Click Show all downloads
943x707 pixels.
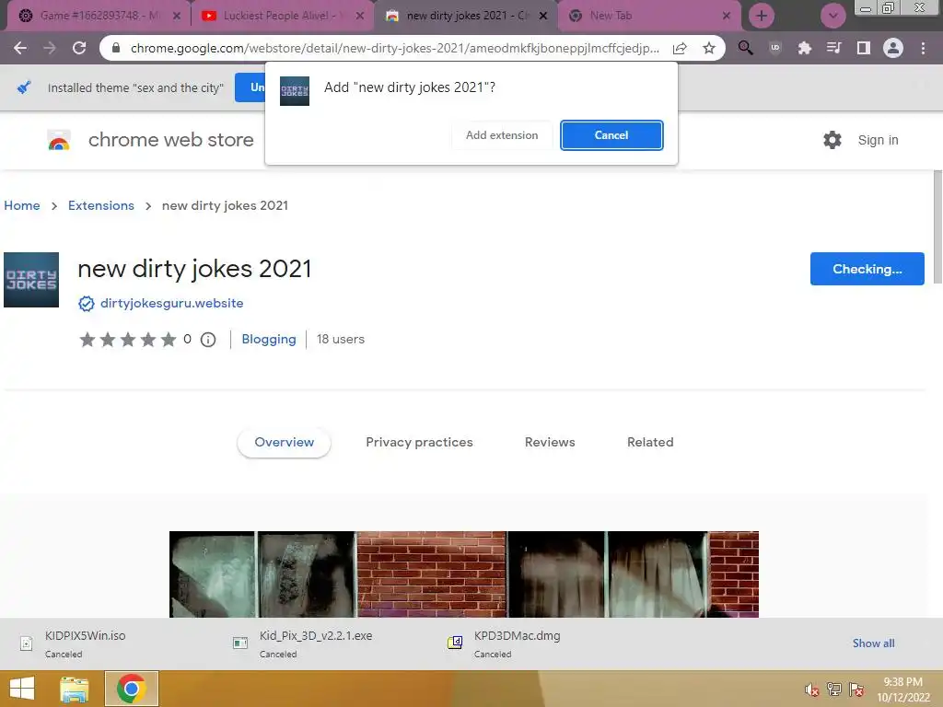873,643
